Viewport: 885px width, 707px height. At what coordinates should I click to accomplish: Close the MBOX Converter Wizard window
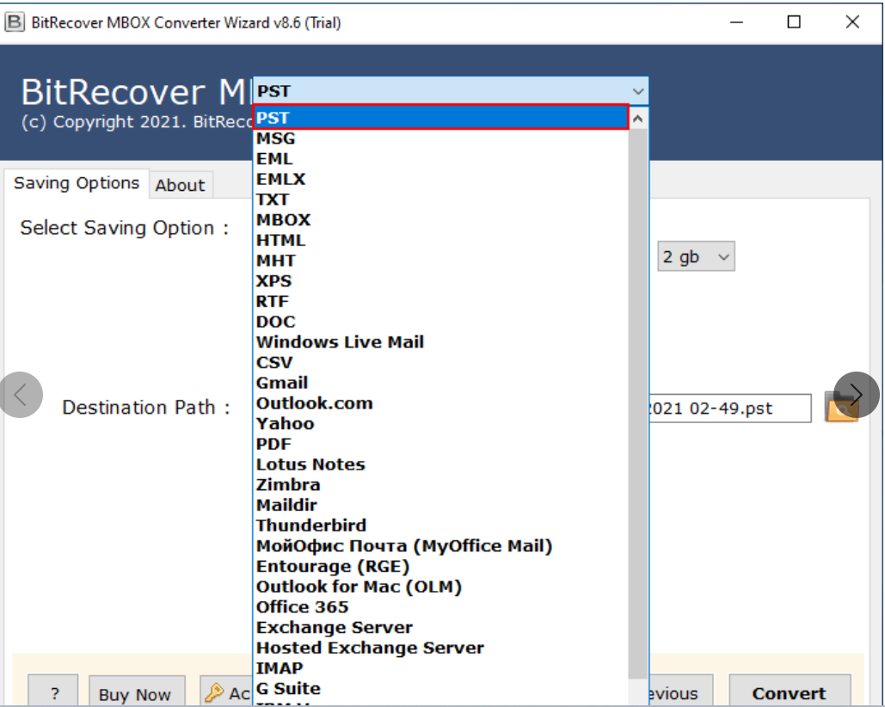tap(852, 22)
